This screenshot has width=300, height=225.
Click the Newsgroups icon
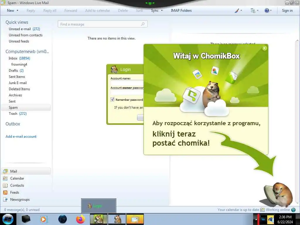click(x=5, y=199)
